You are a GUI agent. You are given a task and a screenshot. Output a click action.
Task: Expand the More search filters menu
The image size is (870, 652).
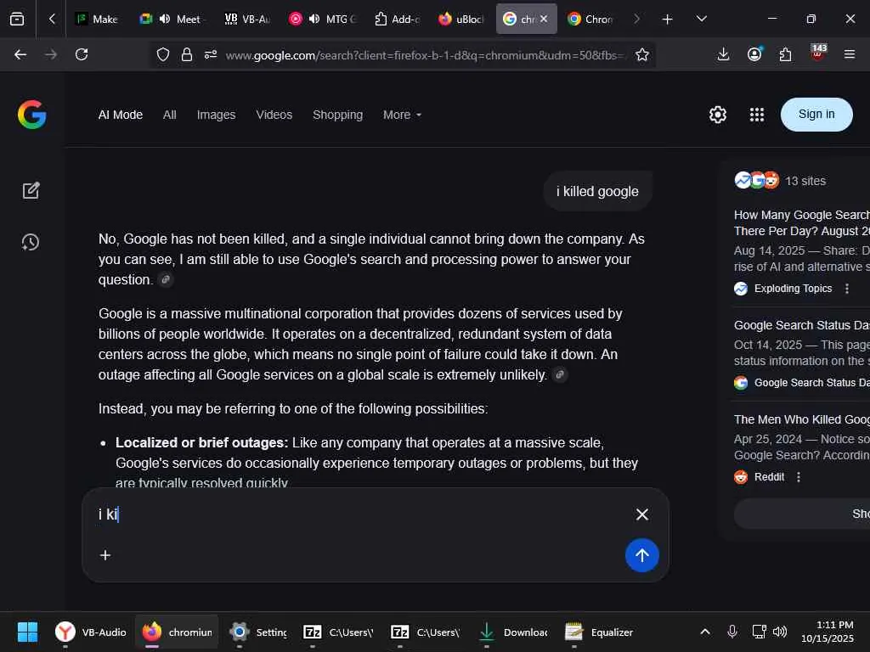[x=402, y=115]
